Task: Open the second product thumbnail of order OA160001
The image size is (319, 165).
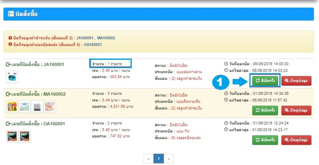Action: point(24,136)
